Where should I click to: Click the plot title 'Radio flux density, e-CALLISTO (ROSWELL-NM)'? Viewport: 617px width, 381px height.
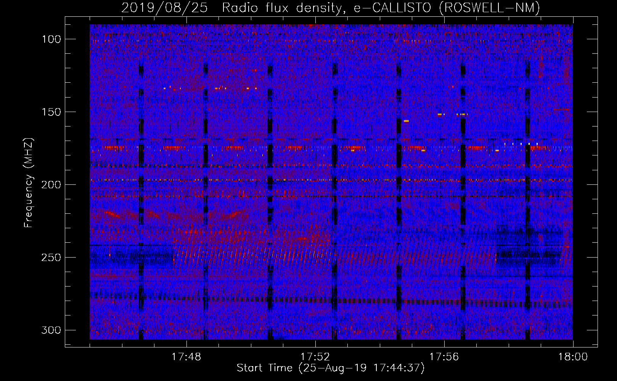click(x=381, y=8)
